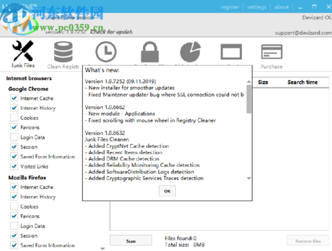Click the Mozilla Firefox group heading
This screenshot has width=332, height=251.
pos(27,178)
